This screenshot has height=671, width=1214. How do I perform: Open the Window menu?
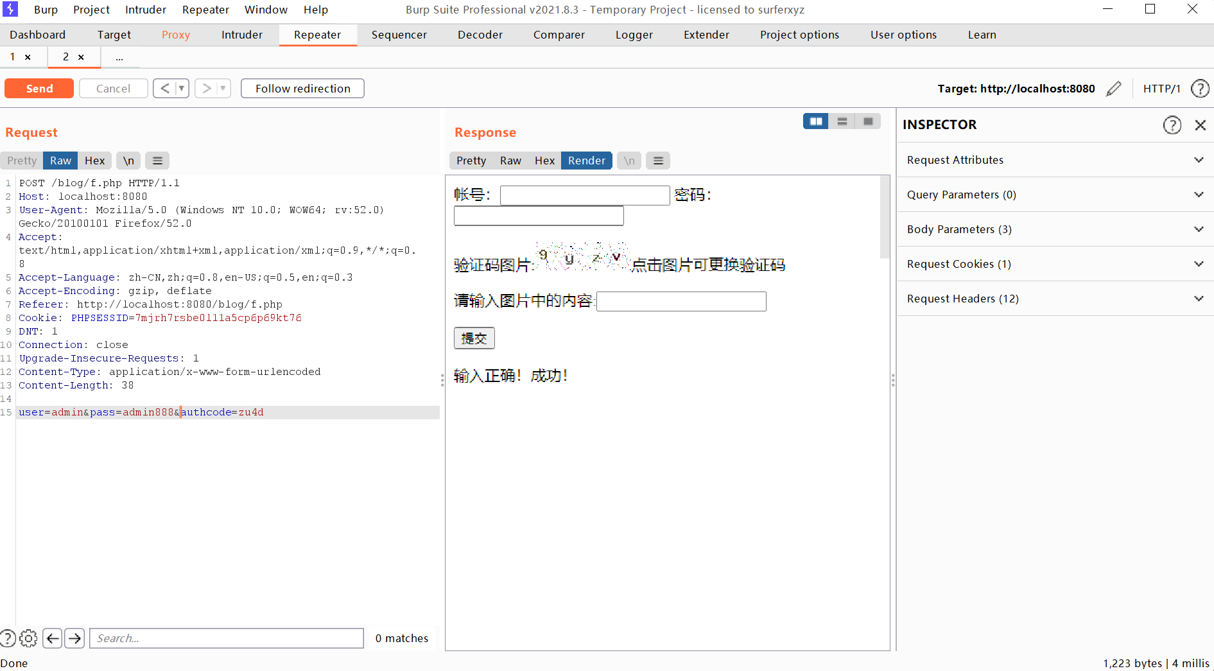(x=266, y=10)
